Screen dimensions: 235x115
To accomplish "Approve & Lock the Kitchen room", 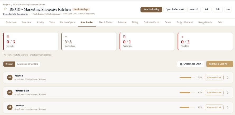I will click(214, 78).
